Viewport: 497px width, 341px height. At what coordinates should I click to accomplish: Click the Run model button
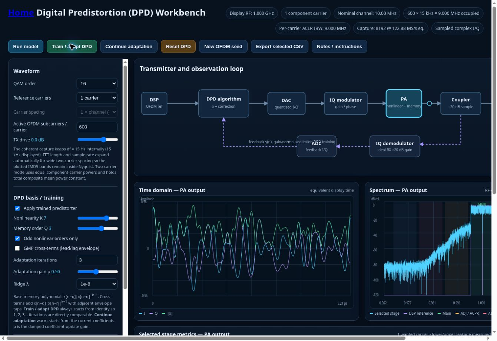(26, 46)
